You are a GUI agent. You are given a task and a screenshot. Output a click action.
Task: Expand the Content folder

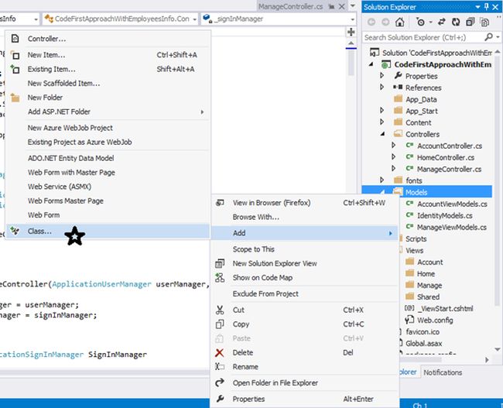tap(382, 122)
